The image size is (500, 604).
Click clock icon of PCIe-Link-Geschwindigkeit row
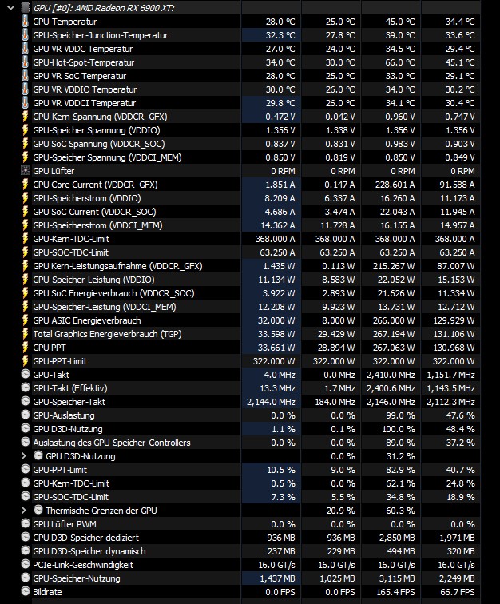tap(26, 564)
